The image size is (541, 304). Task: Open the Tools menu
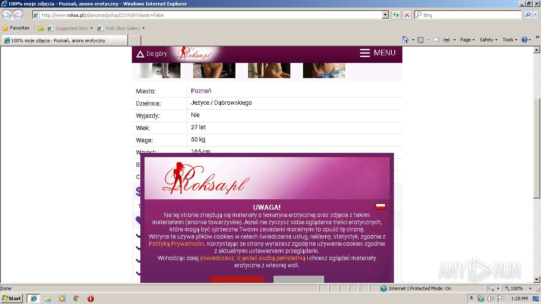pos(510,40)
